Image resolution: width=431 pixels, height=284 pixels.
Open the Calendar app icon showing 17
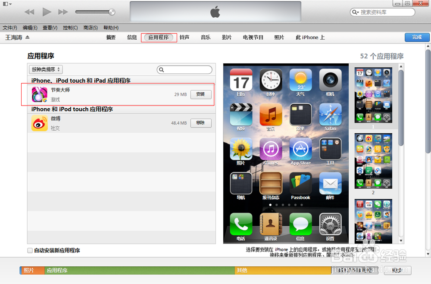pos(241,80)
